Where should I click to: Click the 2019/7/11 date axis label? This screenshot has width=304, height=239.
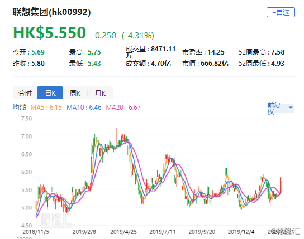click(163, 232)
